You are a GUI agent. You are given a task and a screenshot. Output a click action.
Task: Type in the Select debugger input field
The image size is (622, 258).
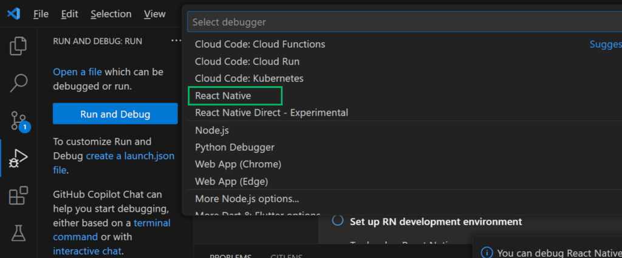pos(401,22)
